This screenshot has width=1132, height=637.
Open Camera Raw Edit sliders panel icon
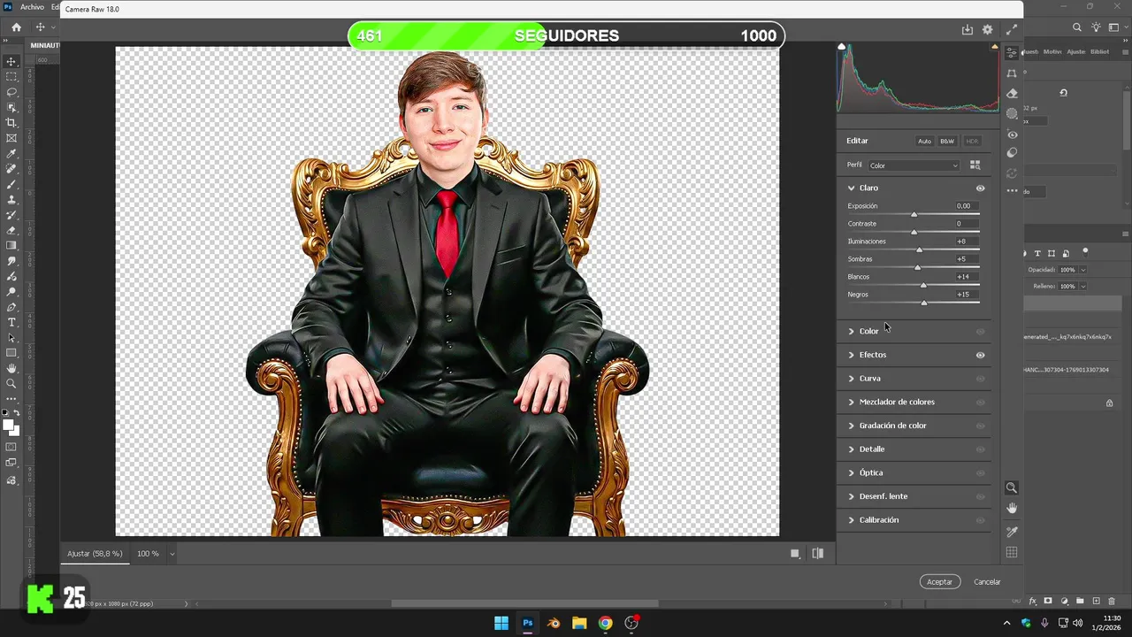1012,53
